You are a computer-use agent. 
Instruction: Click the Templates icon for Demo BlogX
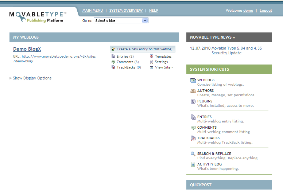152,56
